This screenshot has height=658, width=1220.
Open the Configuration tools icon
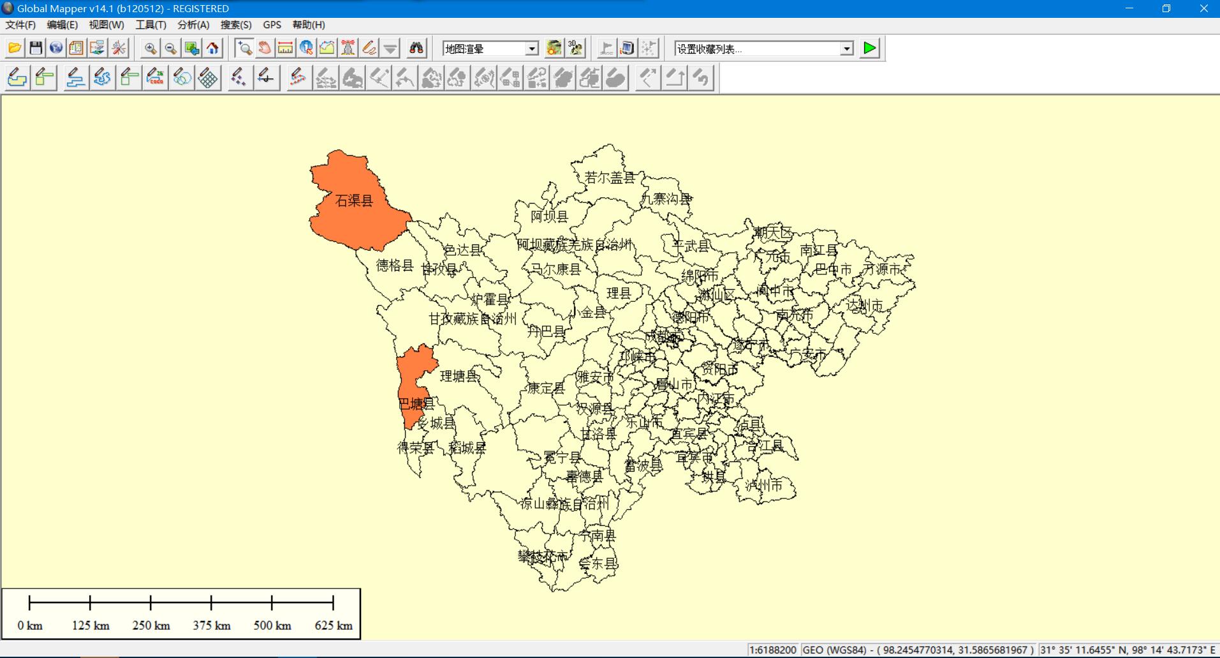pyautogui.click(x=119, y=49)
